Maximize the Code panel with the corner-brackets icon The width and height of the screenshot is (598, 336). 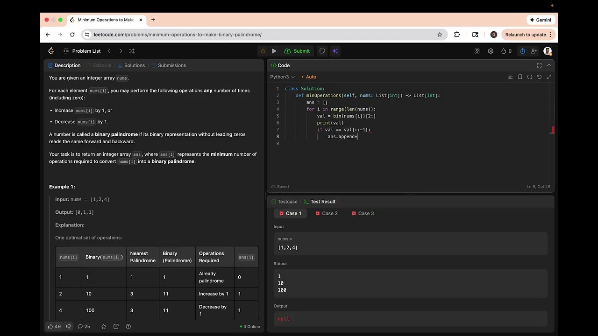(539, 65)
